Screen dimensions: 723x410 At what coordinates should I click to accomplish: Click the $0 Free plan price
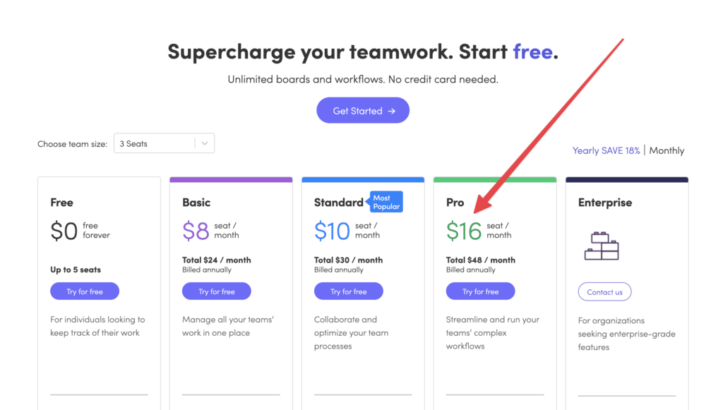[x=64, y=231]
